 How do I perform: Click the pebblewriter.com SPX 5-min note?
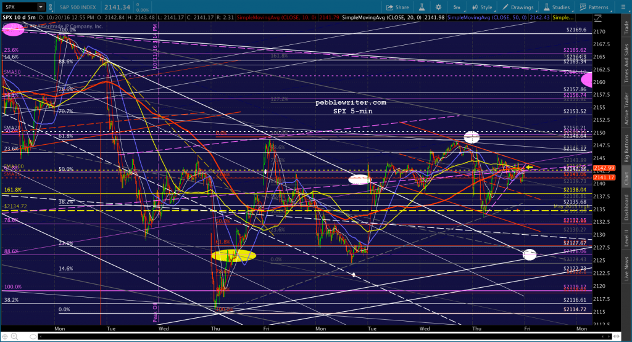(x=351, y=107)
